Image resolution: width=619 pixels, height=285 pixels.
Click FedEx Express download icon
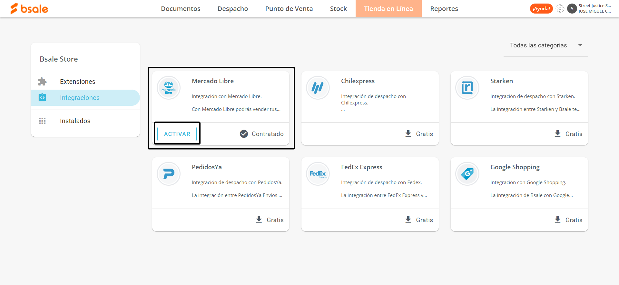pos(408,220)
